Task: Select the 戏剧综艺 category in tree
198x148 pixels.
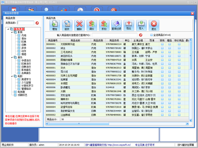Action: pyautogui.click(x=22, y=95)
